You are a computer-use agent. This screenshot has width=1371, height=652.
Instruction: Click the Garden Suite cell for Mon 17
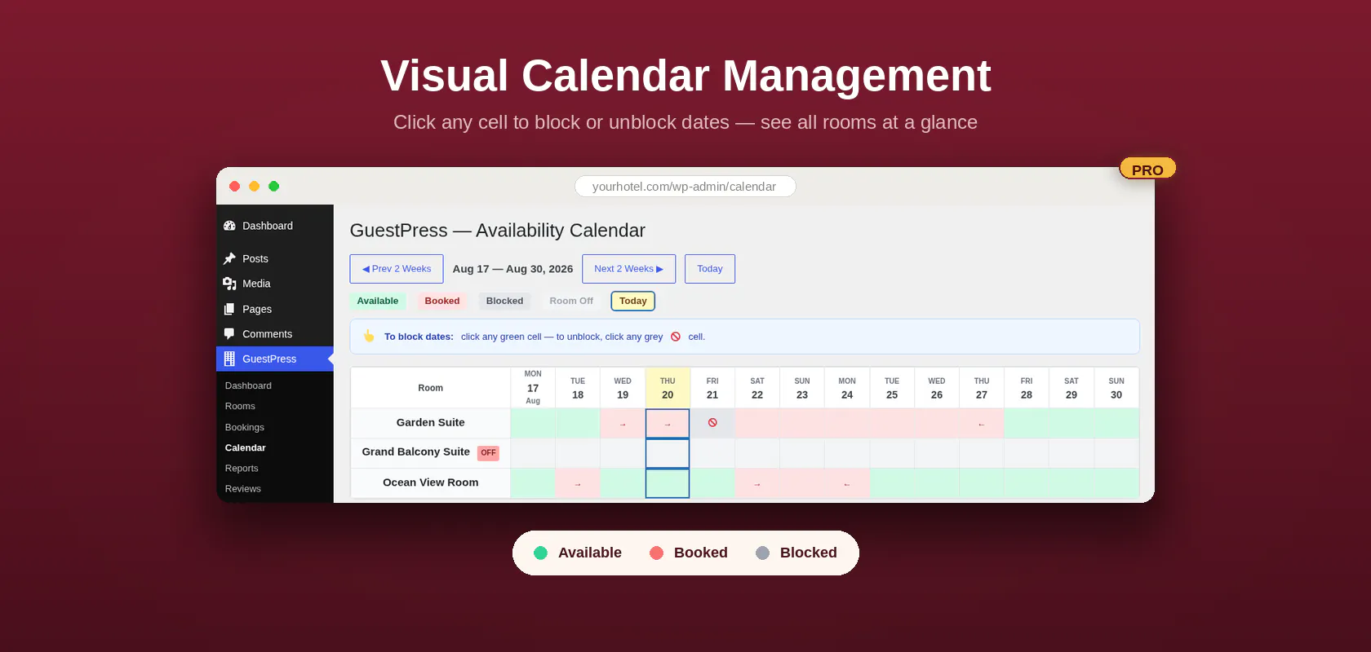(533, 423)
